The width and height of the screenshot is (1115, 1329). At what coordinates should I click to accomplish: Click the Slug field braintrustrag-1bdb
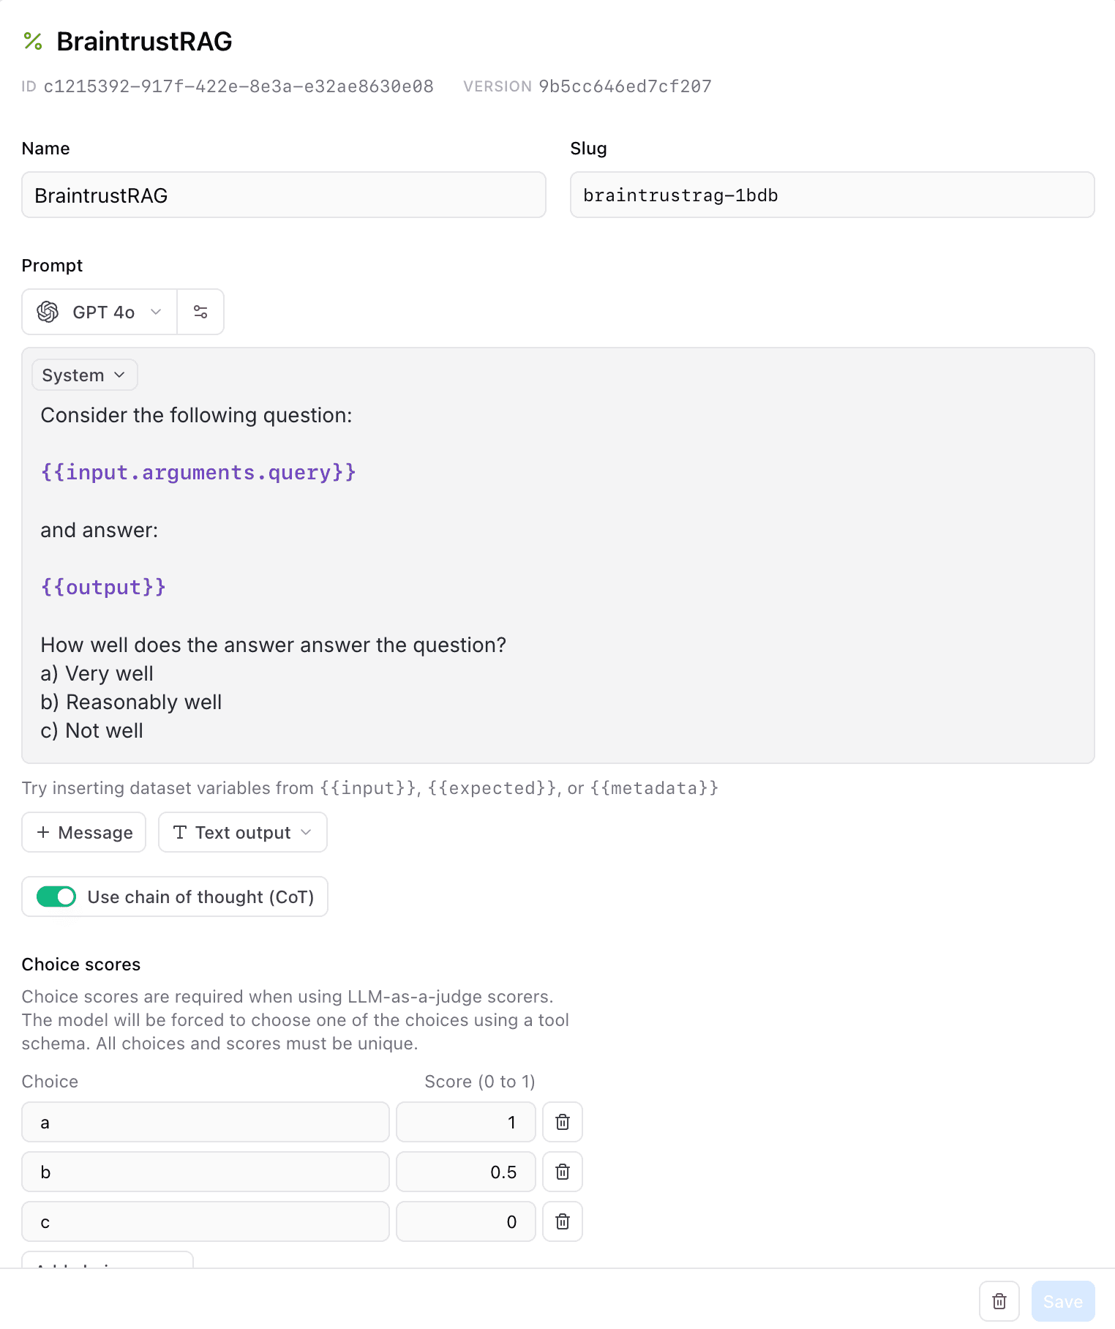click(832, 195)
